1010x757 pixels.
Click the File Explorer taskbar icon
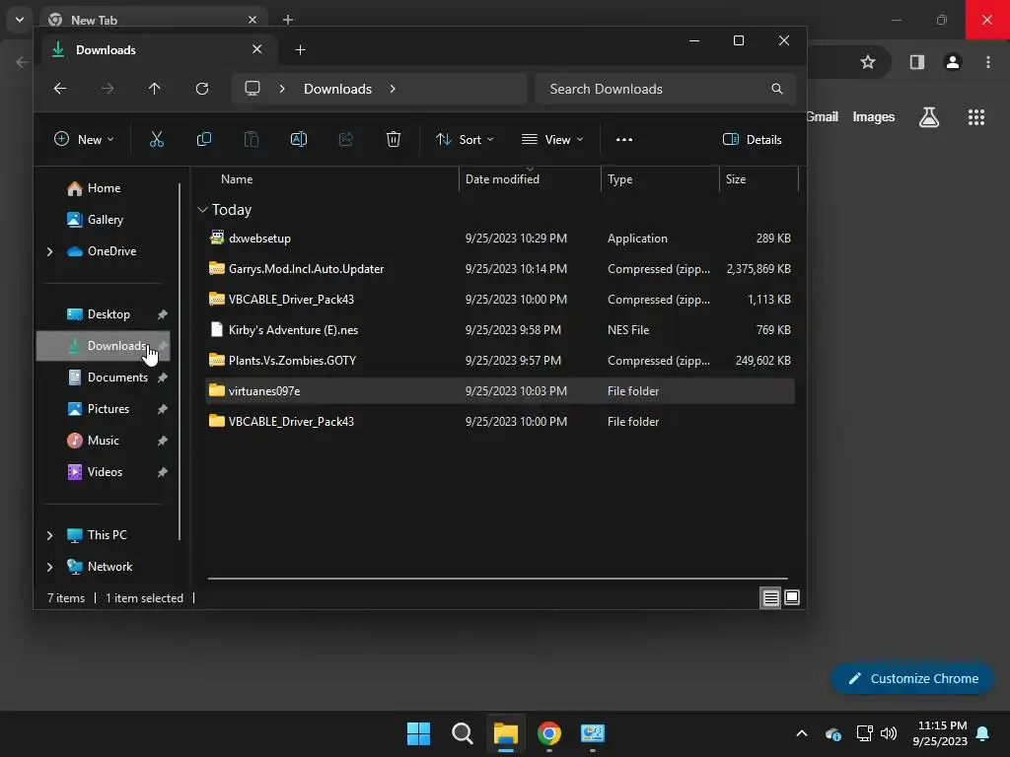point(506,733)
